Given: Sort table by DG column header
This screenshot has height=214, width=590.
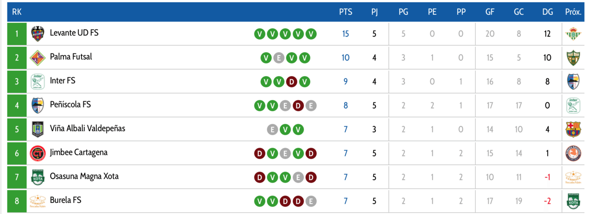Looking at the screenshot, I should [548, 12].
